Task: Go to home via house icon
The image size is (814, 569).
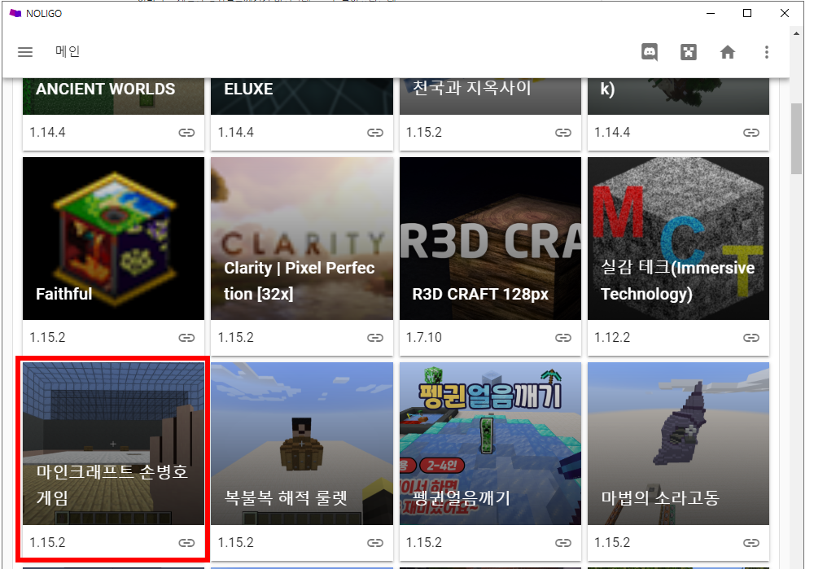Action: [x=727, y=52]
